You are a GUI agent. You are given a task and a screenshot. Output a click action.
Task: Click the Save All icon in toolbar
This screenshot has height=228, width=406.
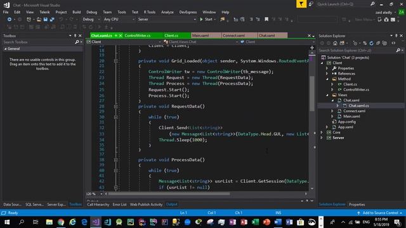(x=52, y=20)
